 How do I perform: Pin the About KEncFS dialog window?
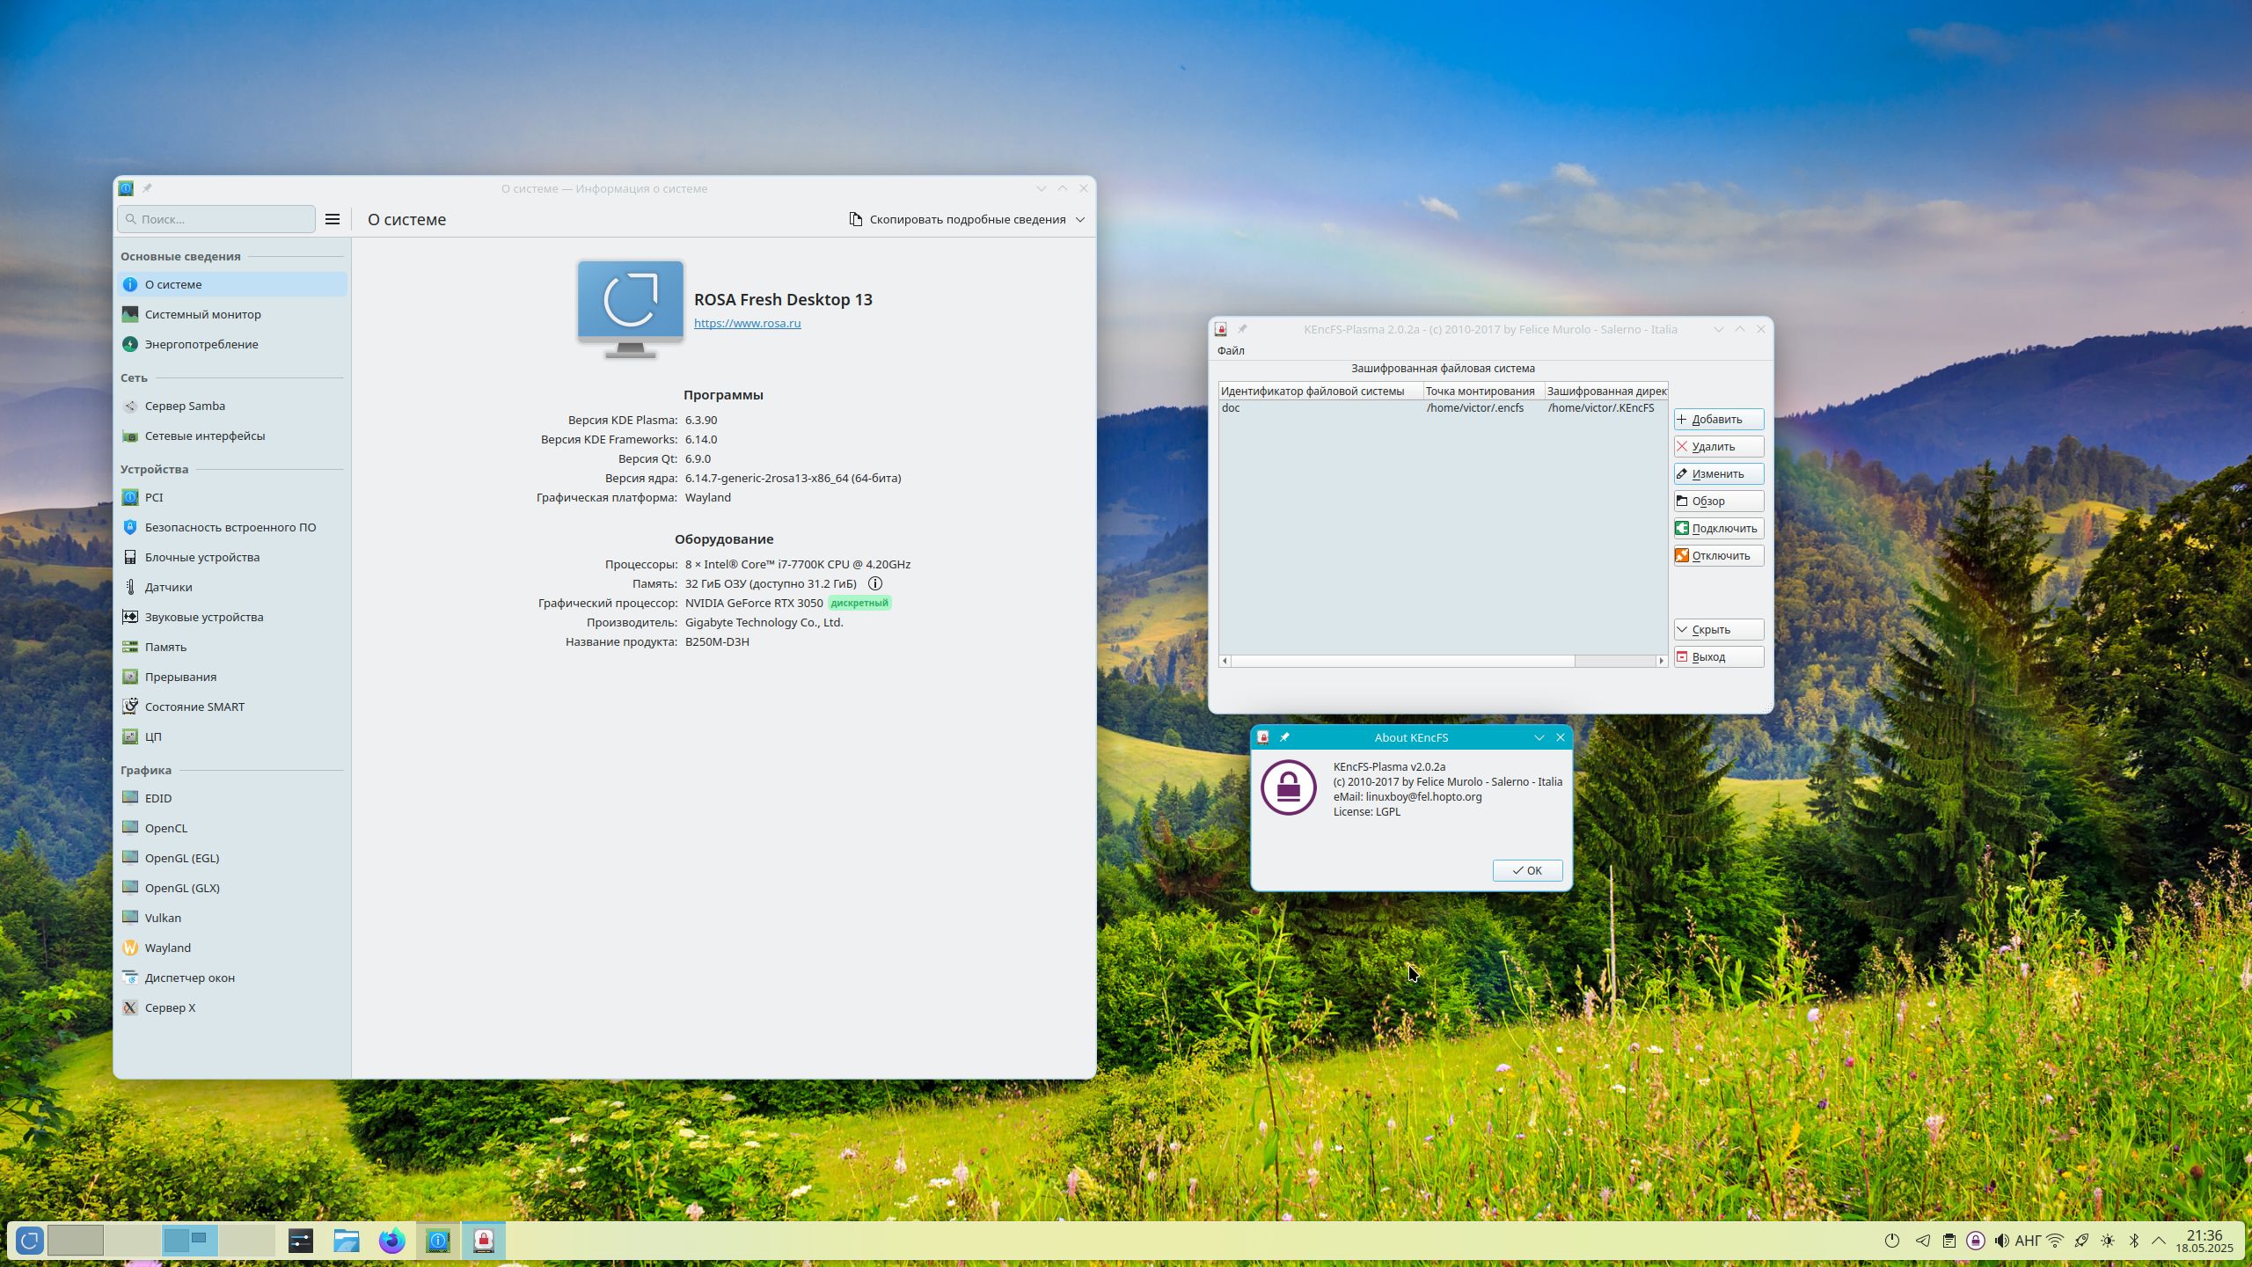(1284, 737)
